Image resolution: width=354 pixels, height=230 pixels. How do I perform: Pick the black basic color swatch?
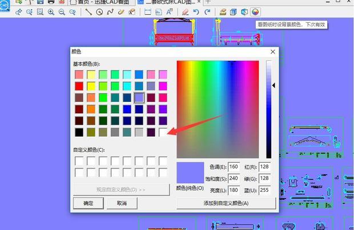(x=79, y=132)
